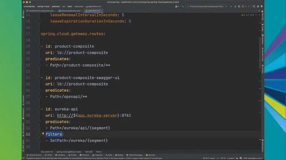Click leaseRenewalIntervalInSeconds key
Image resolution: width=286 pixels, height=160 pixels.
coord(84,15)
